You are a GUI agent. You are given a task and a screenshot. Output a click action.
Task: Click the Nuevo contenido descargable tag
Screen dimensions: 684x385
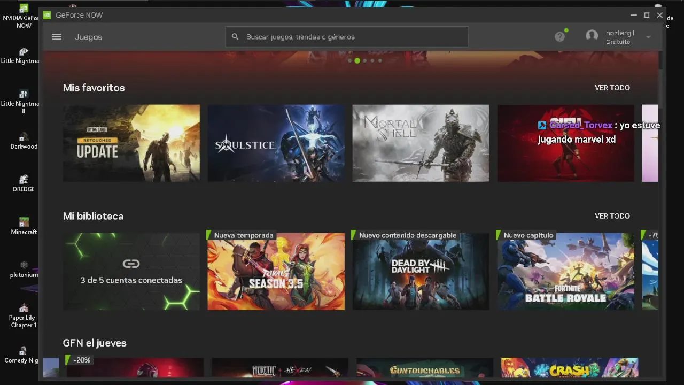405,235
